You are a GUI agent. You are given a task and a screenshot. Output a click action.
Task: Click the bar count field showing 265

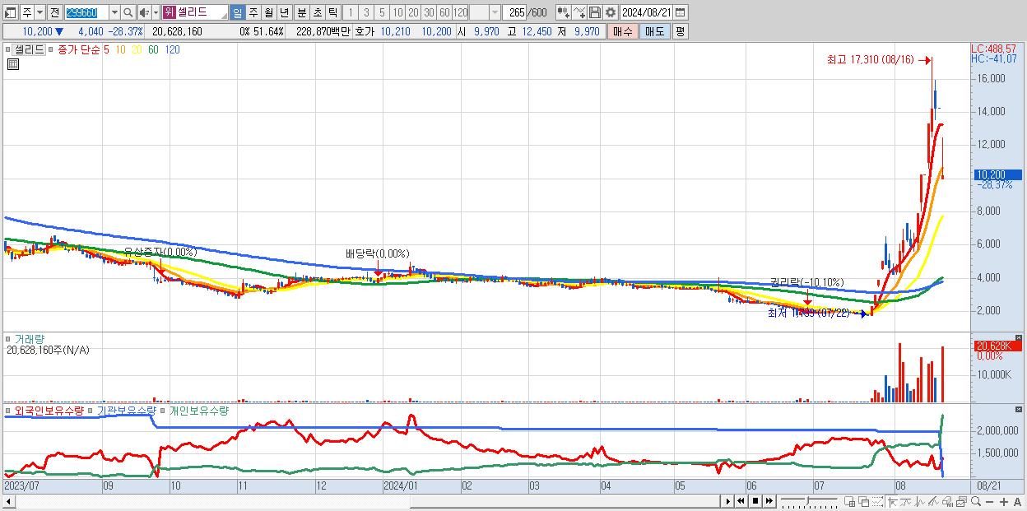click(x=516, y=12)
